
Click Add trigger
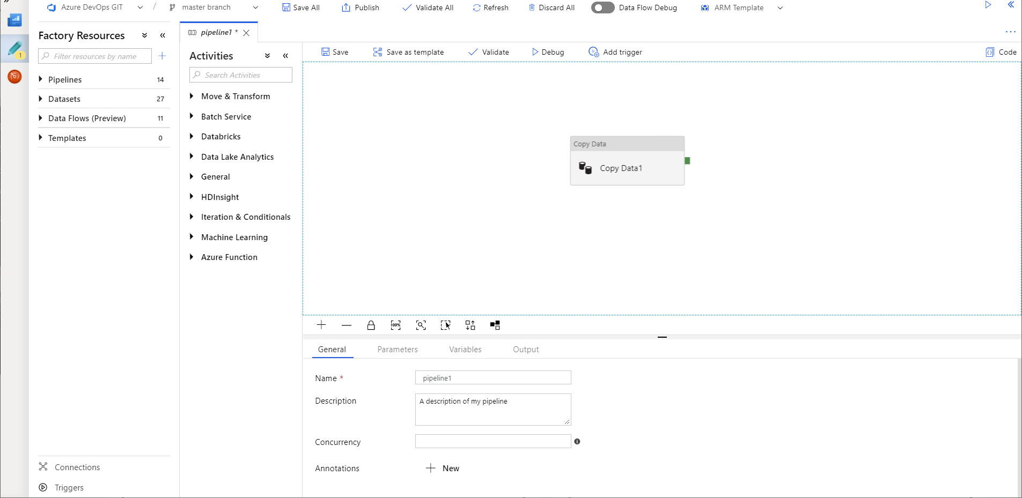615,52
